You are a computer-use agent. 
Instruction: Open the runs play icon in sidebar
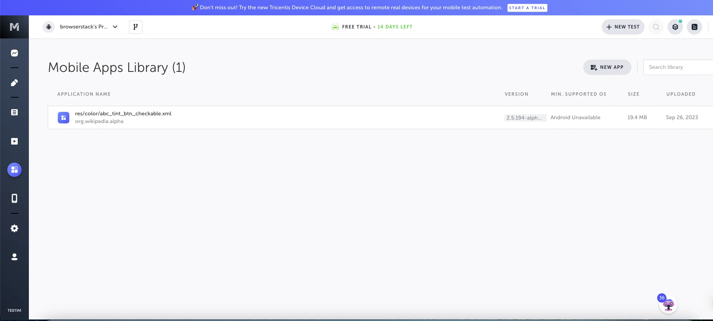coord(14,141)
